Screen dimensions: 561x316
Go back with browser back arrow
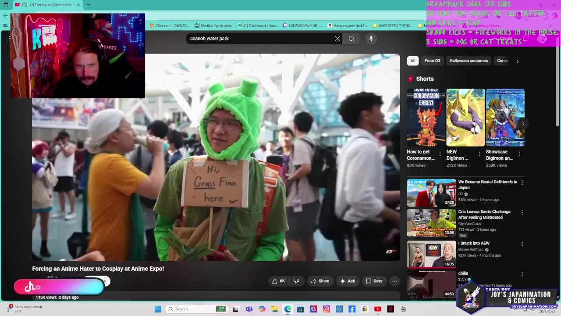pyautogui.click(x=5, y=15)
